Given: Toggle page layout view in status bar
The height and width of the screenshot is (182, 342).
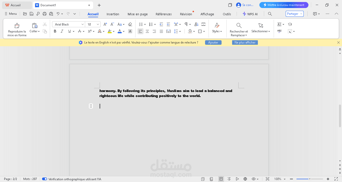Looking at the screenshot, I should coord(221,179).
